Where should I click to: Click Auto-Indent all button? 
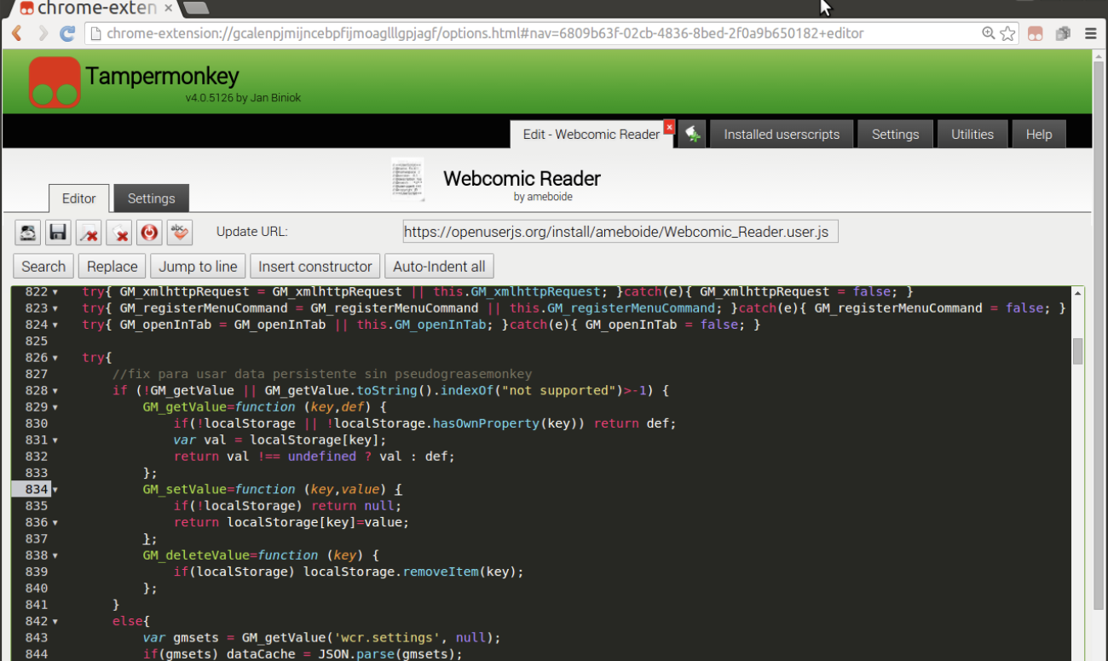(x=439, y=266)
